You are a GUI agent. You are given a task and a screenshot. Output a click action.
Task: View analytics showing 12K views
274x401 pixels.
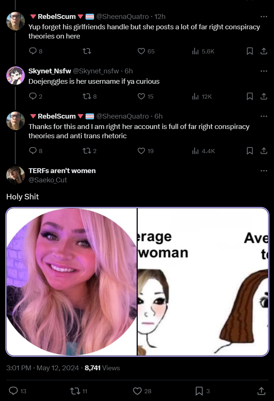click(x=202, y=96)
